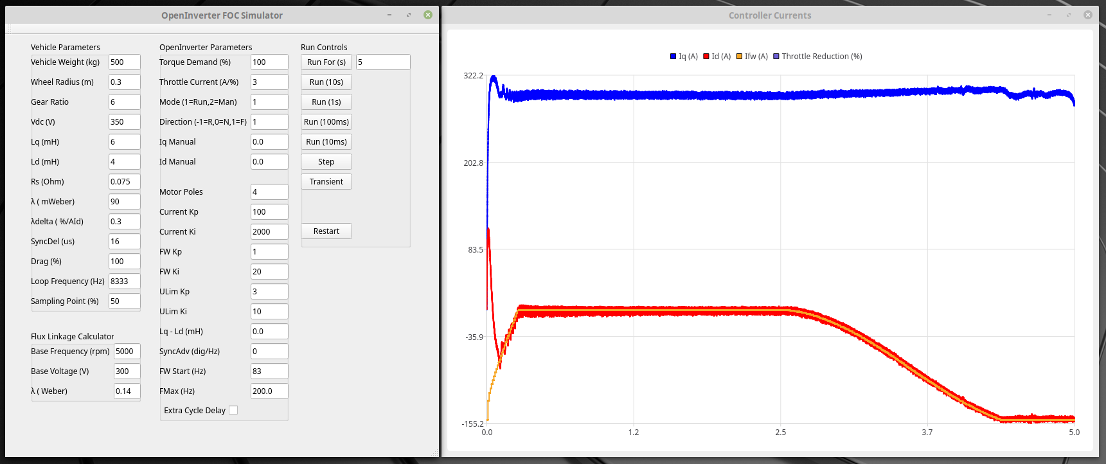Restart the simulation
1106x464 pixels.
tap(326, 231)
